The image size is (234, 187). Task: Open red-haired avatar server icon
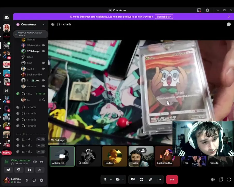6,28
